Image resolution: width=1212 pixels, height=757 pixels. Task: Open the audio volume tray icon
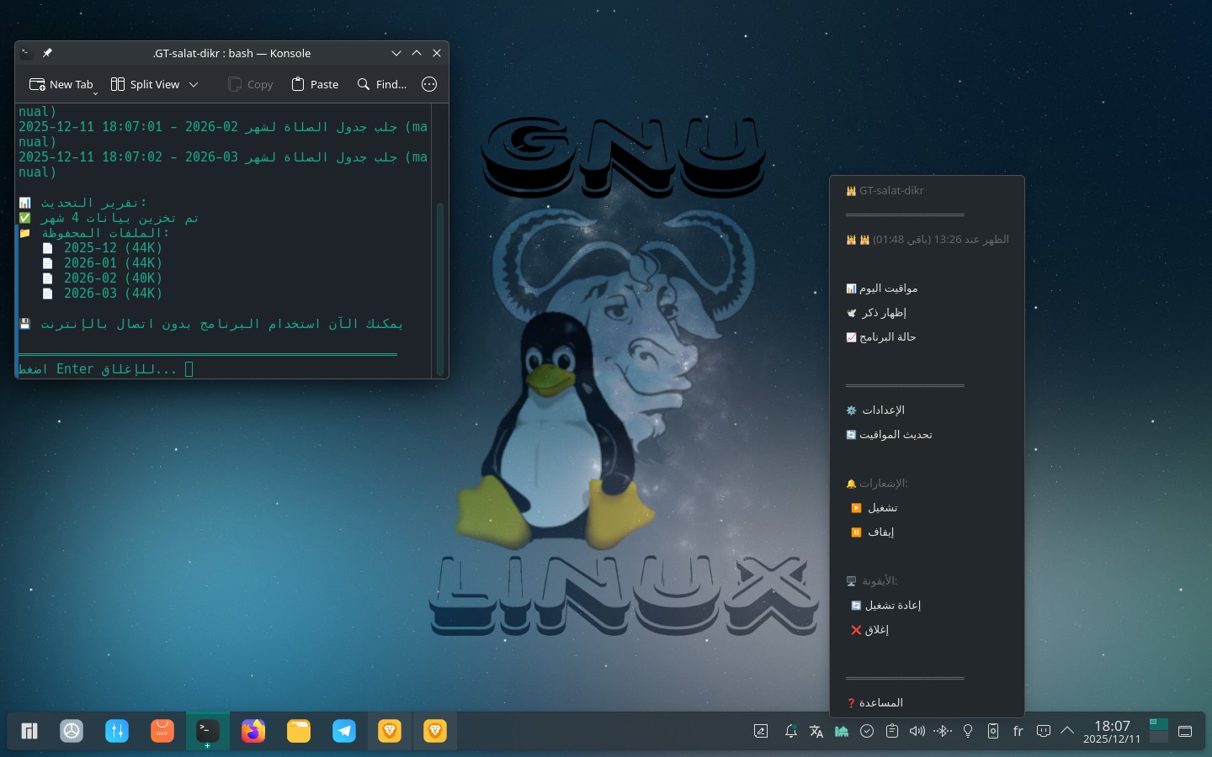(917, 731)
